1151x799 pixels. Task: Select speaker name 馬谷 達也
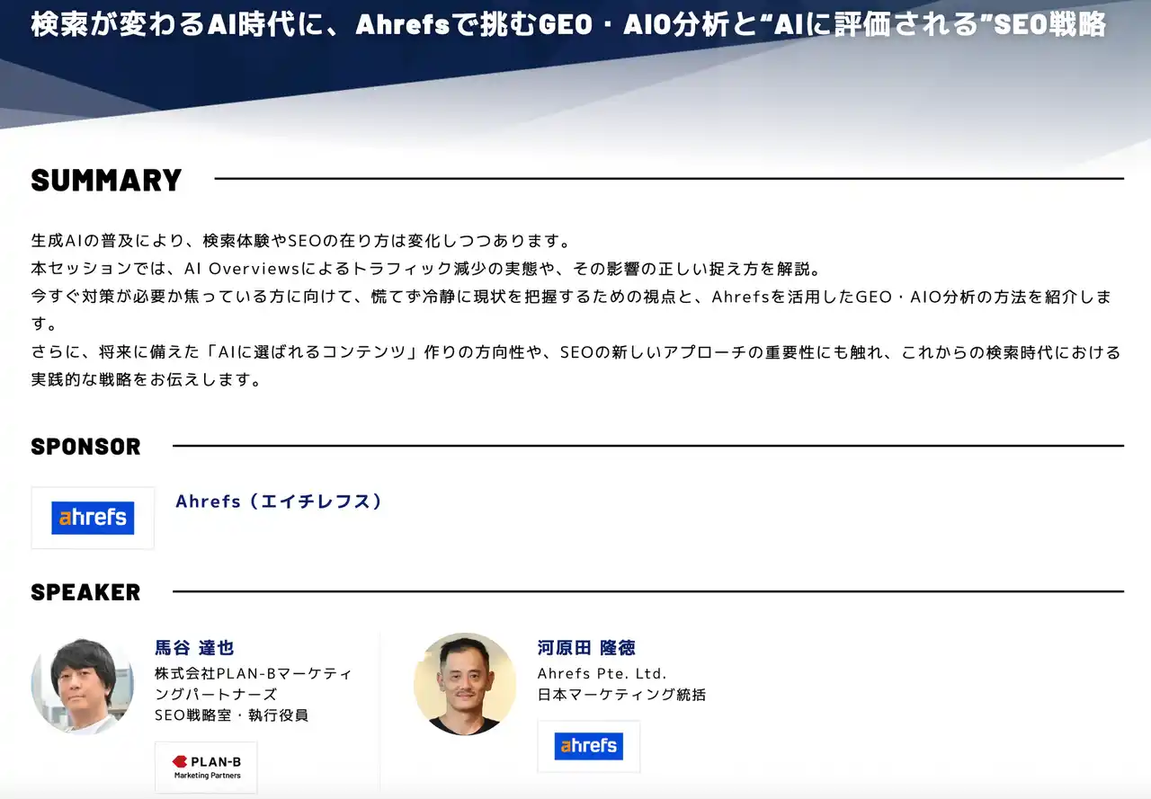tap(194, 647)
